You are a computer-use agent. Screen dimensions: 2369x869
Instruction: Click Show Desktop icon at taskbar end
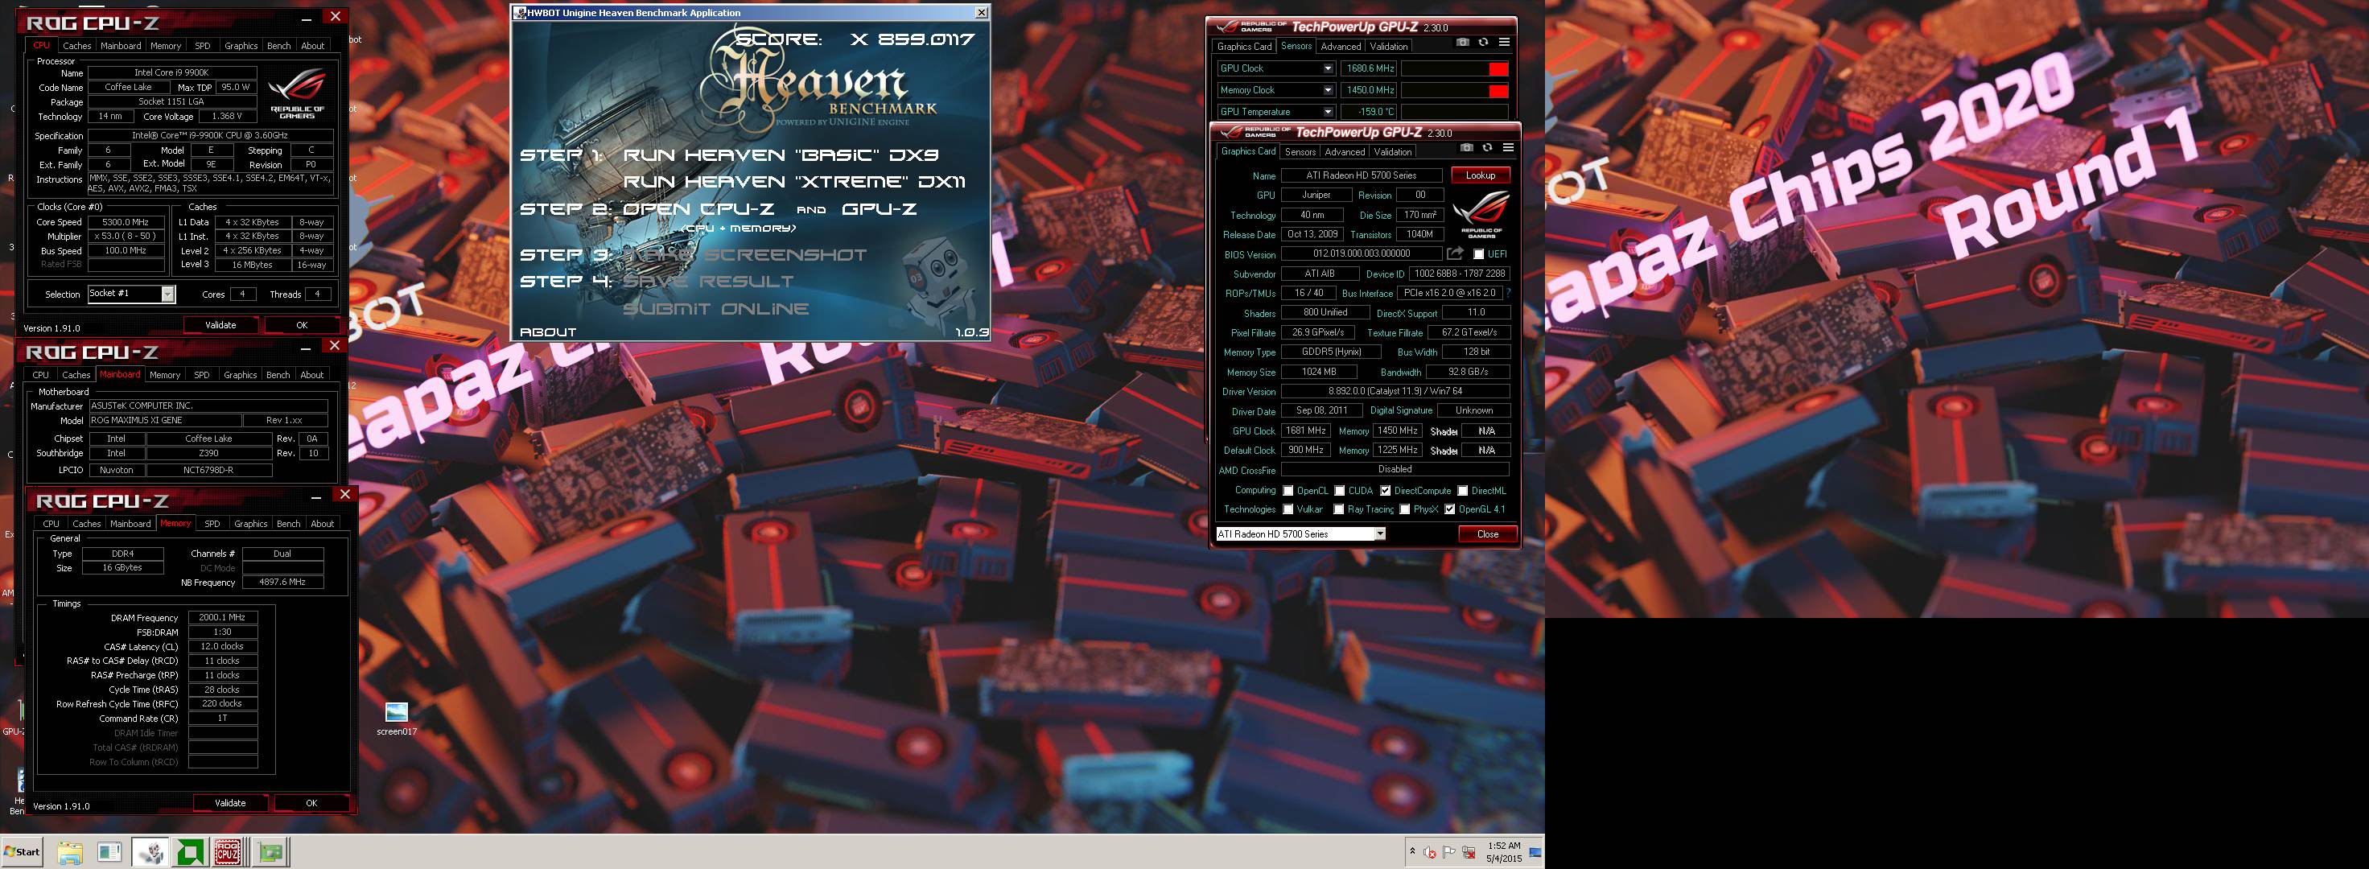[x=1535, y=852]
